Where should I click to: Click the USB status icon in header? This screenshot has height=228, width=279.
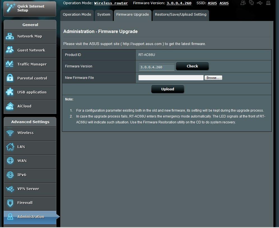click(260, 3)
